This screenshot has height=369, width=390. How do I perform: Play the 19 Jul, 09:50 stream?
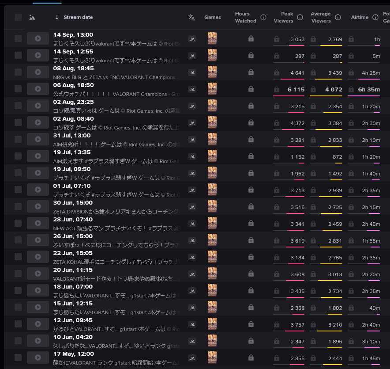38,173
